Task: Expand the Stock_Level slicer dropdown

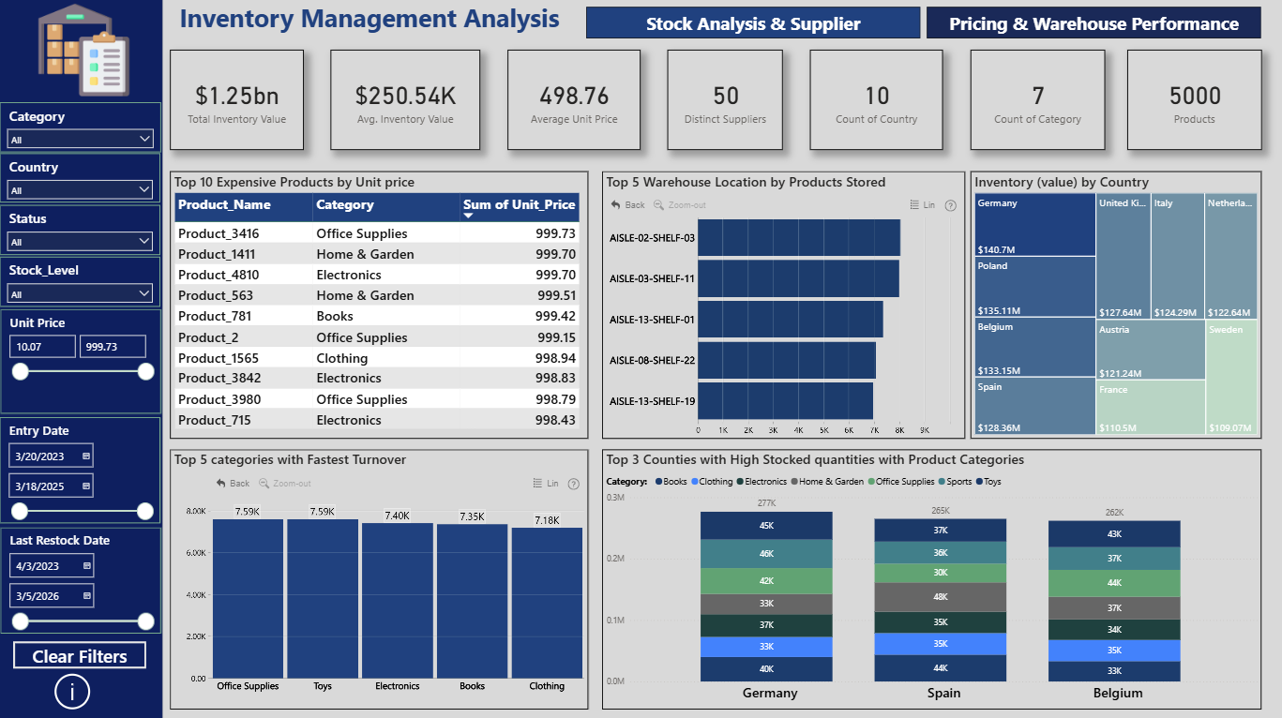Action: tap(81, 293)
